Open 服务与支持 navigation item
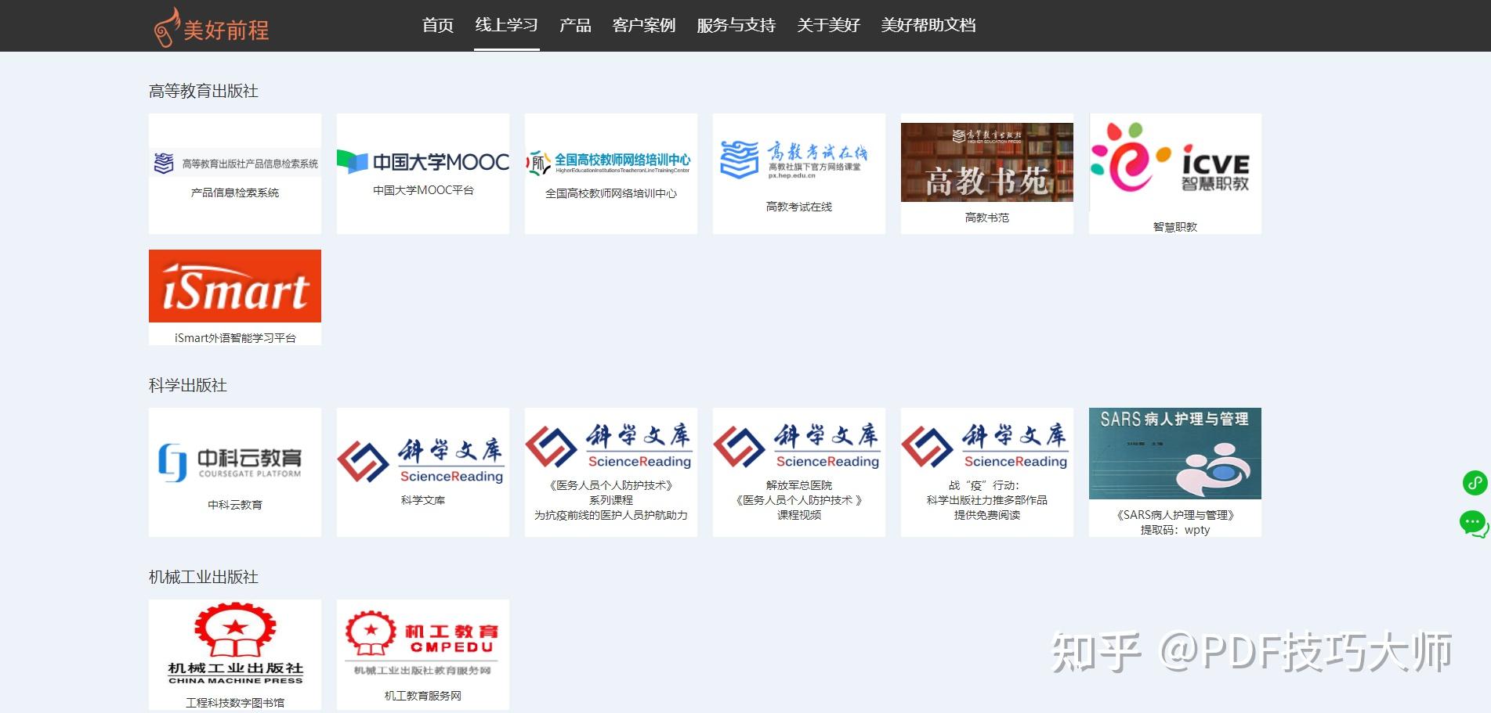 pyautogui.click(x=736, y=25)
